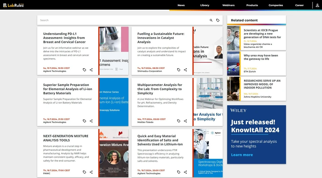
Task: Click the Spectroscopy Digital Workshops thumbnail
Action: point(208,153)
